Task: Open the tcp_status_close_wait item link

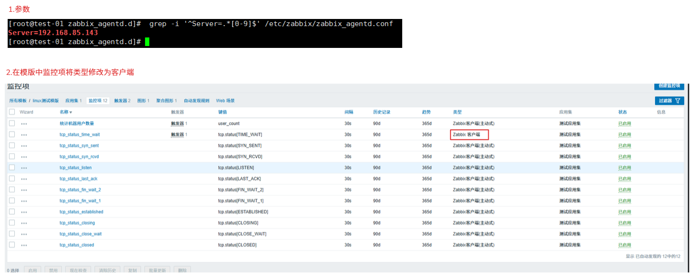Action: (x=80, y=234)
